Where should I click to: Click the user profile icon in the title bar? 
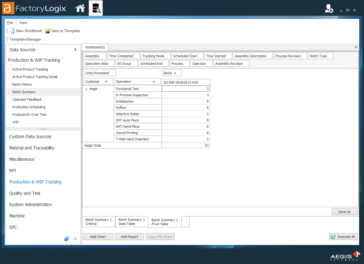pos(329,8)
